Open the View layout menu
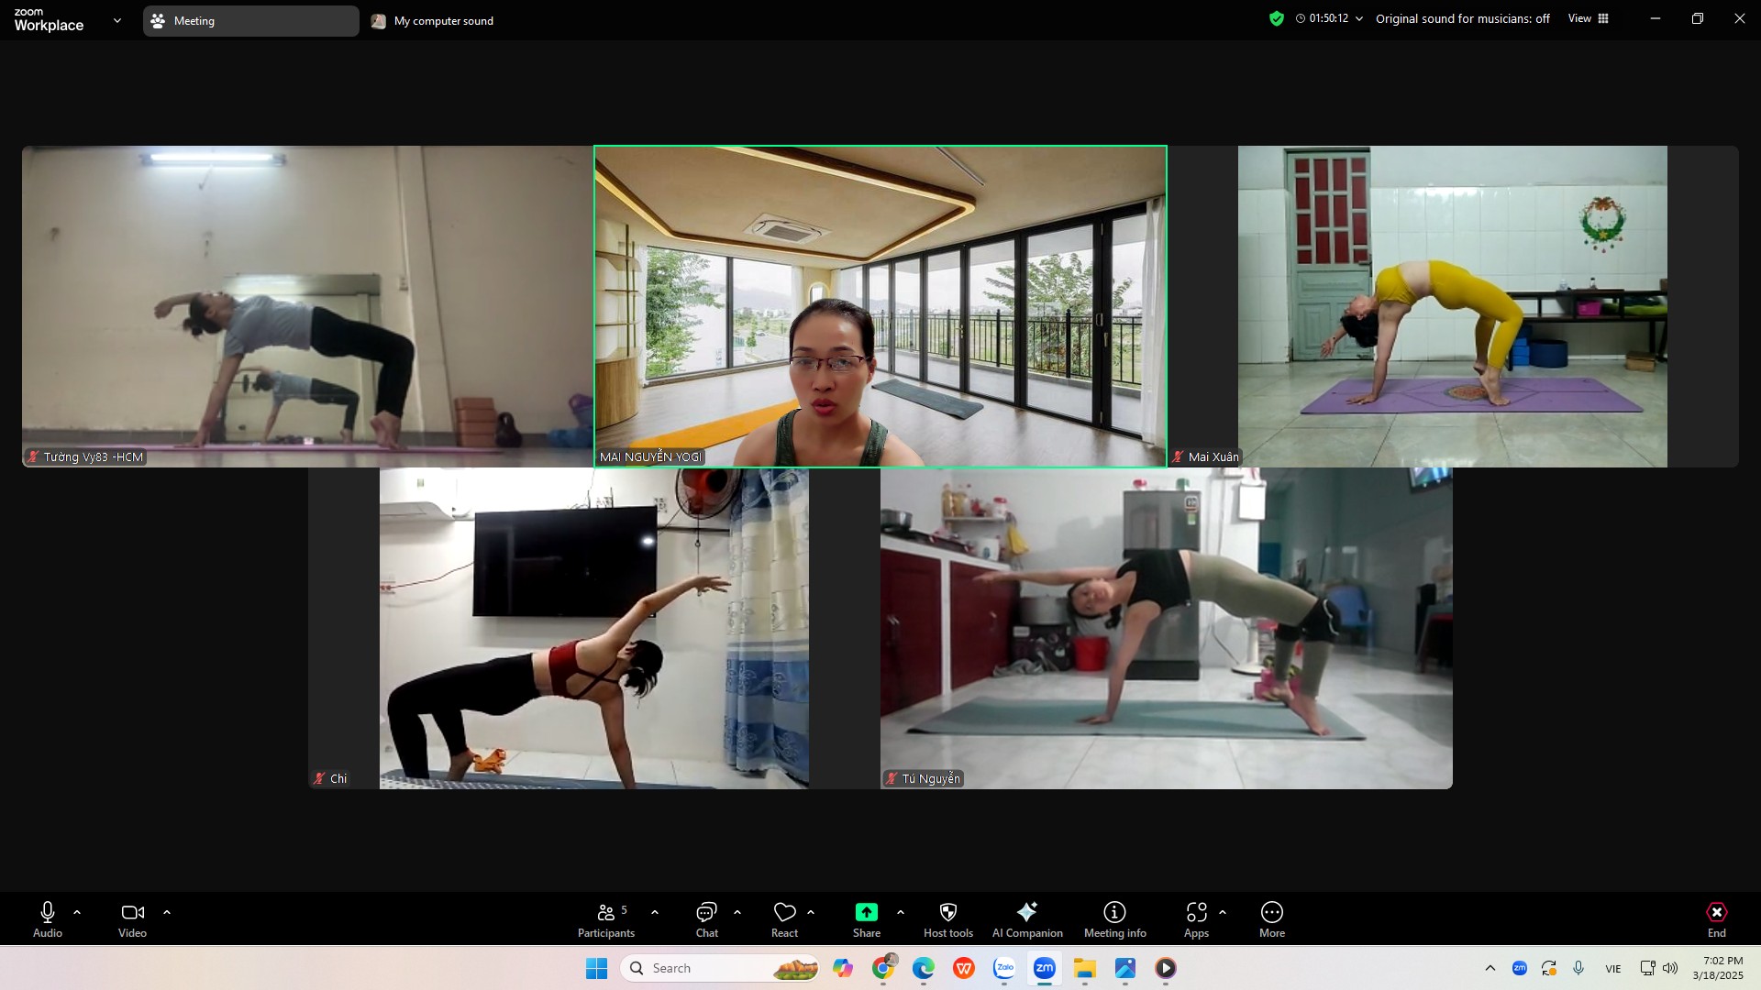 (x=1589, y=18)
